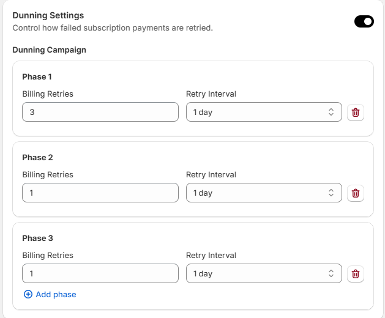Click the Phase 2 heading
Screen dimensions: 385x318
pyautogui.click(x=37, y=157)
